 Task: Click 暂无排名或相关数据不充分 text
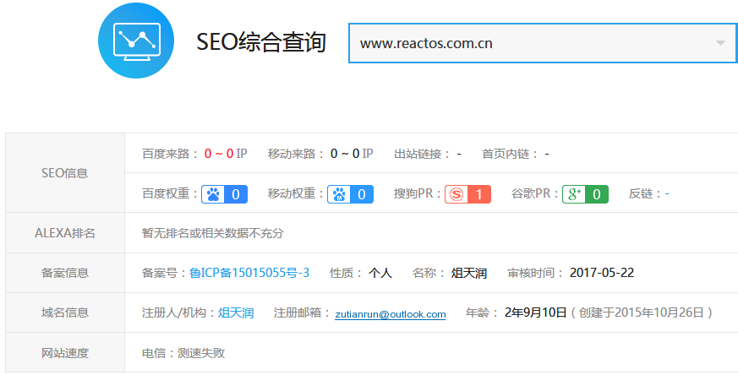(213, 233)
